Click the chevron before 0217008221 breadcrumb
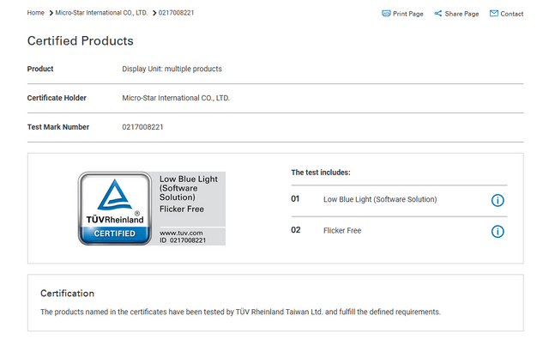 (x=154, y=13)
